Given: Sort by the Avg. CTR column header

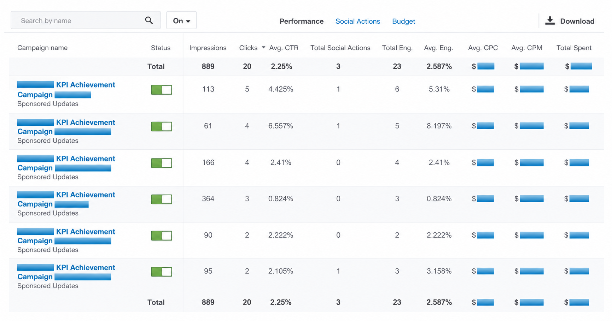Looking at the screenshot, I should (284, 48).
